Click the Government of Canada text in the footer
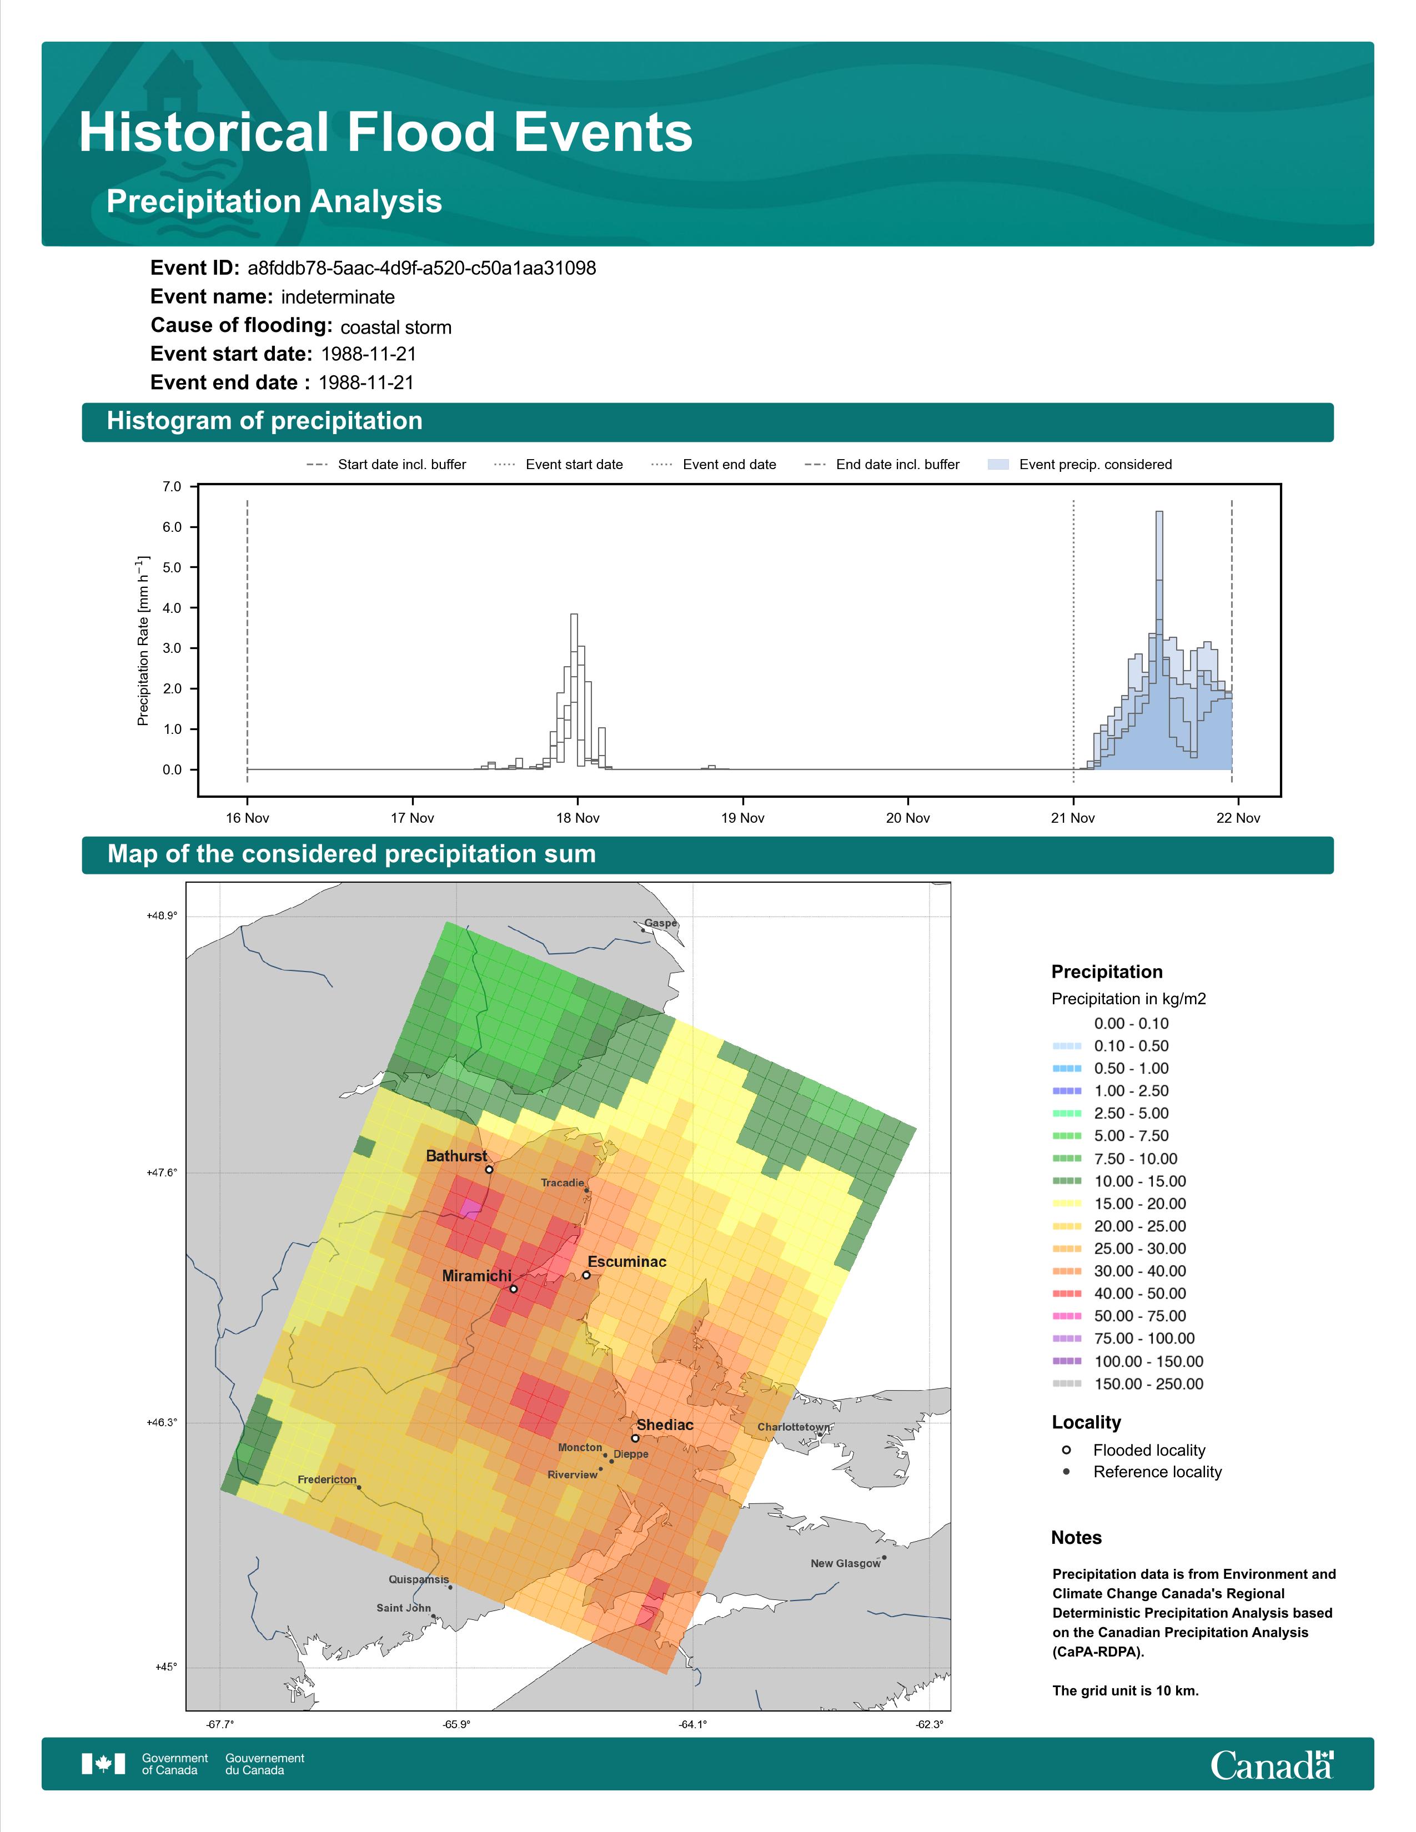This screenshot has height=1832, width=1416. coord(174,1764)
